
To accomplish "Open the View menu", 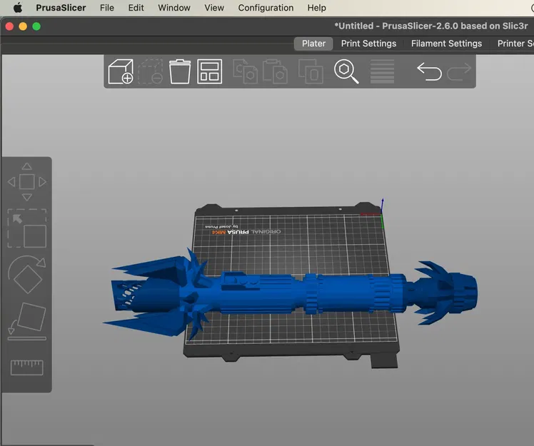I will (214, 7).
